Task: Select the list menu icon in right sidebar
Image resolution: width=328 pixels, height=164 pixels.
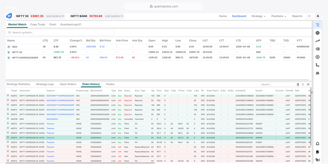Action: pos(317,25)
